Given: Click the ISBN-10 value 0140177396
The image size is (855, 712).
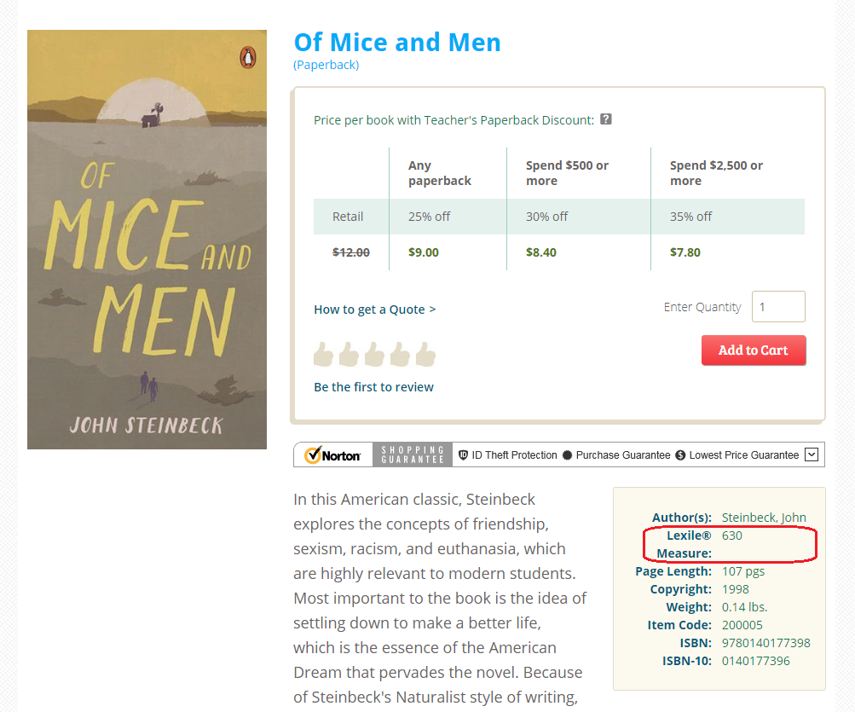Looking at the screenshot, I should tap(755, 661).
